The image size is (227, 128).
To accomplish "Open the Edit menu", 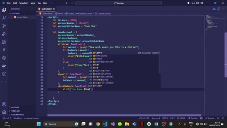I will pos(15,3).
